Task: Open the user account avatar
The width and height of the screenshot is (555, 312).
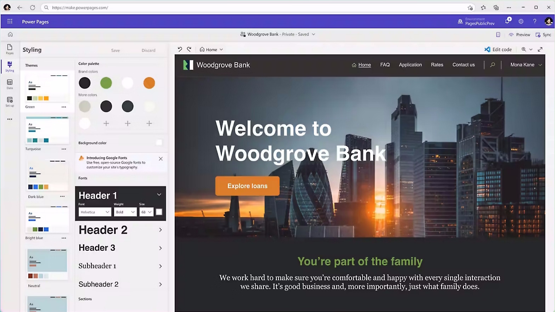Action: pos(549,22)
